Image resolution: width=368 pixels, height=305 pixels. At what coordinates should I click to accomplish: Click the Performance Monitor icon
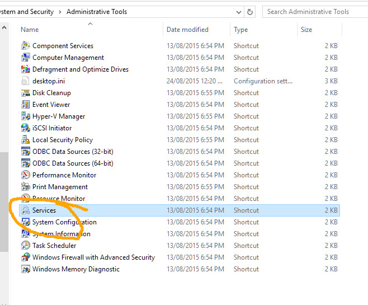click(x=25, y=175)
